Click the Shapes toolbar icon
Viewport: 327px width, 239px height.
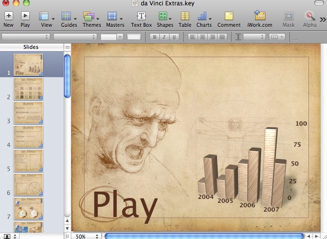(x=163, y=16)
